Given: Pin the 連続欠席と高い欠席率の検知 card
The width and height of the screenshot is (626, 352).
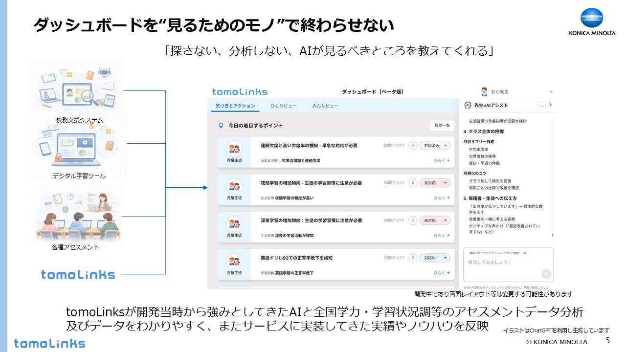Looking at the screenshot, I should 413,145.
